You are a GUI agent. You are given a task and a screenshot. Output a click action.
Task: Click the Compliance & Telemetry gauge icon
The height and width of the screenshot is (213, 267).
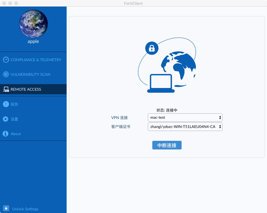coord(6,60)
